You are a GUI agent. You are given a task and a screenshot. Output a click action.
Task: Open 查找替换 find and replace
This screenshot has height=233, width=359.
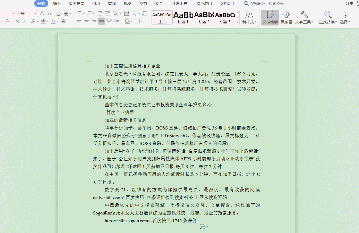(328, 18)
